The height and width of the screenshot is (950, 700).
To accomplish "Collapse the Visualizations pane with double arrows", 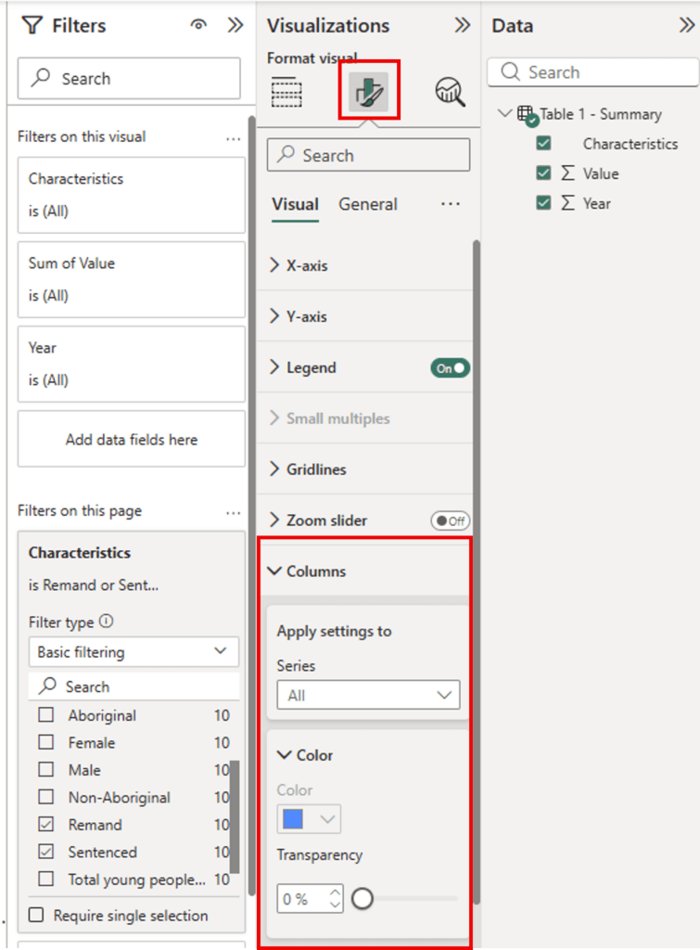I will pyautogui.click(x=463, y=26).
